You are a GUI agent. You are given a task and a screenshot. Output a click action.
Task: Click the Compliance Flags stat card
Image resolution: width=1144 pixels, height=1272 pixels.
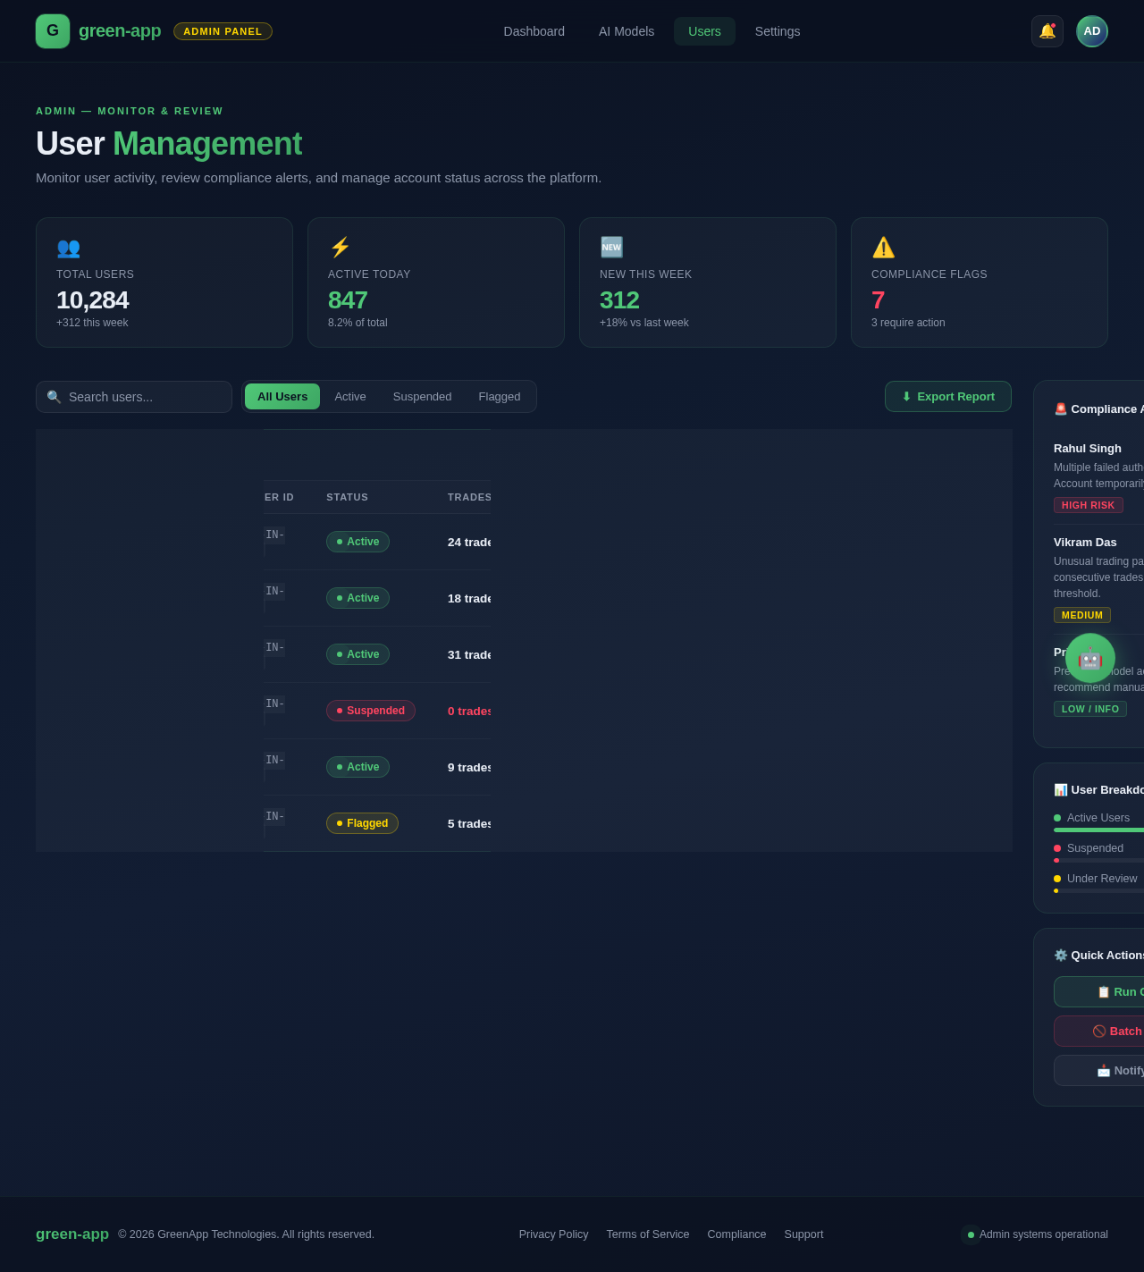point(980,282)
